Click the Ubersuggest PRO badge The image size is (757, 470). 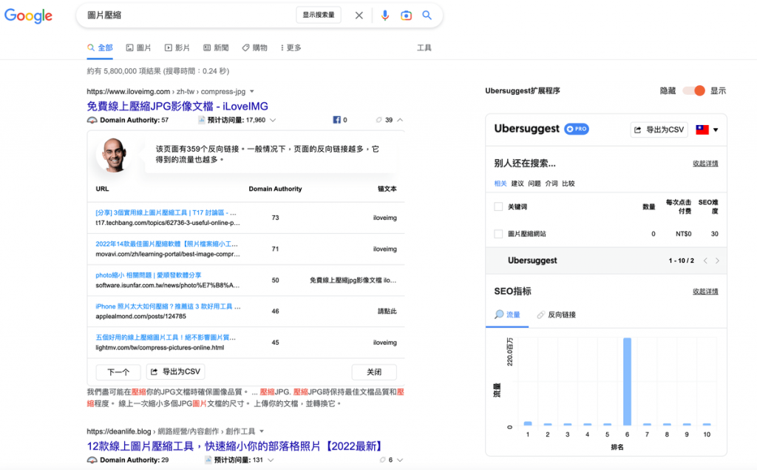point(577,129)
